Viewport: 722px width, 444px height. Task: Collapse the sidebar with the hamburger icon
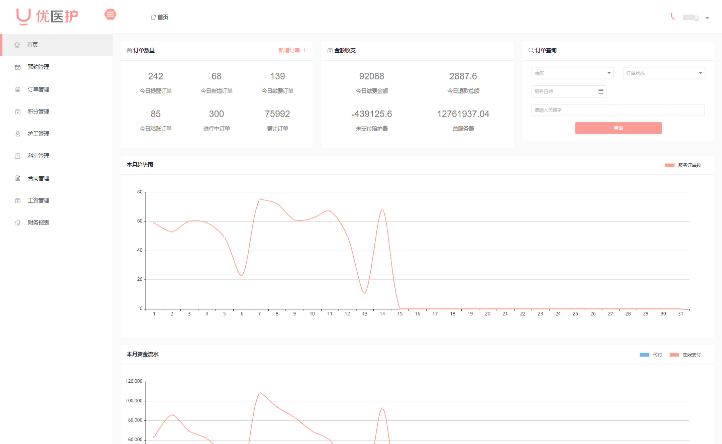[111, 15]
